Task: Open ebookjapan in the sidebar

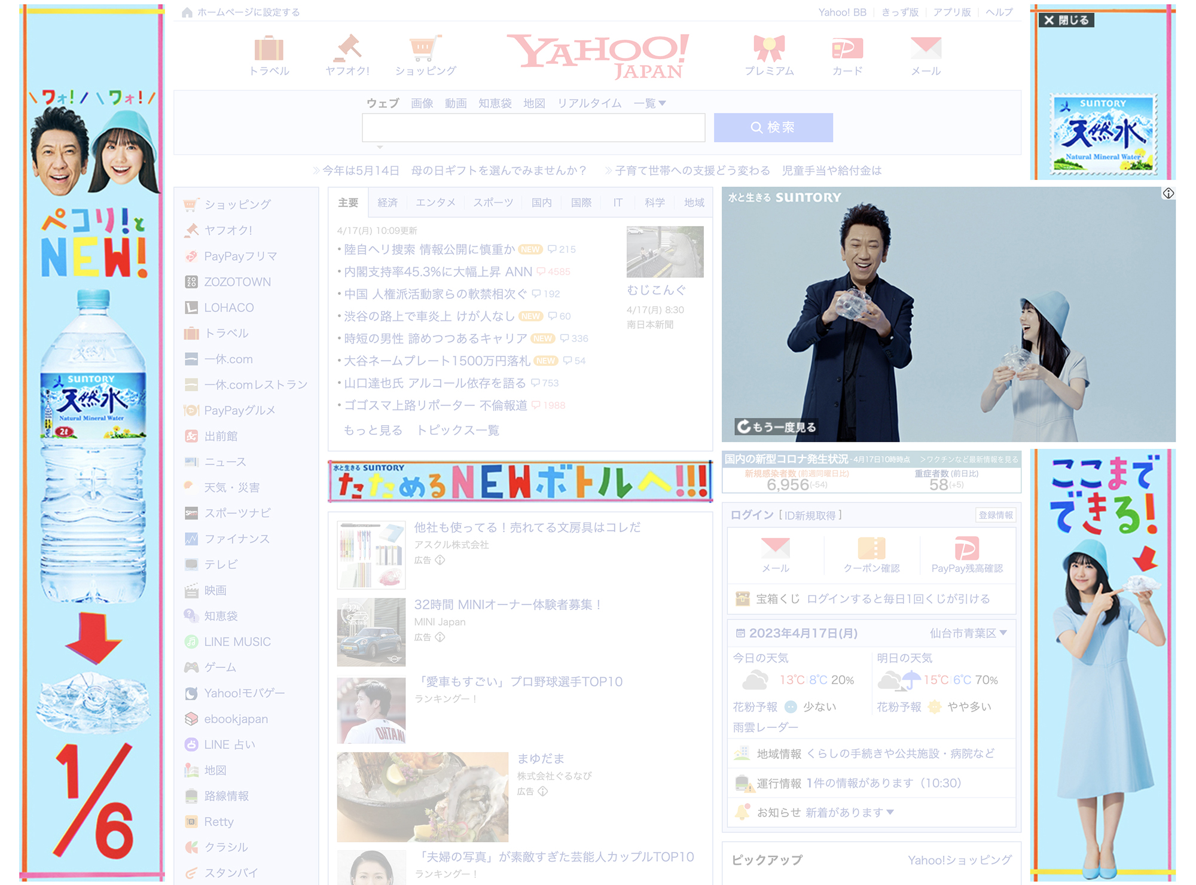Action: pos(236,719)
